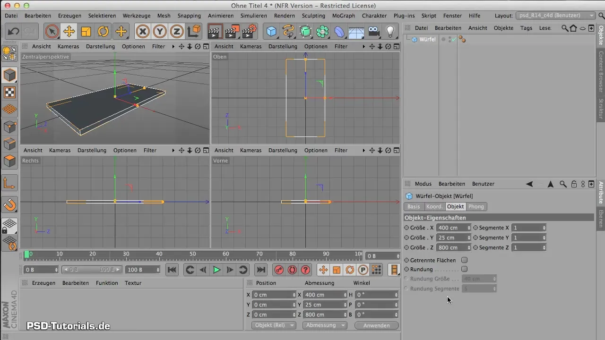This screenshot has width=605, height=340.
Task: Switch to the Basis tab
Action: 414,206
